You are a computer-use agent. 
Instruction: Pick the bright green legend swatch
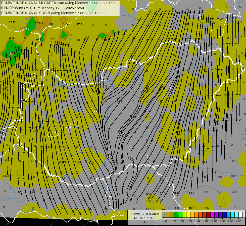180,215
